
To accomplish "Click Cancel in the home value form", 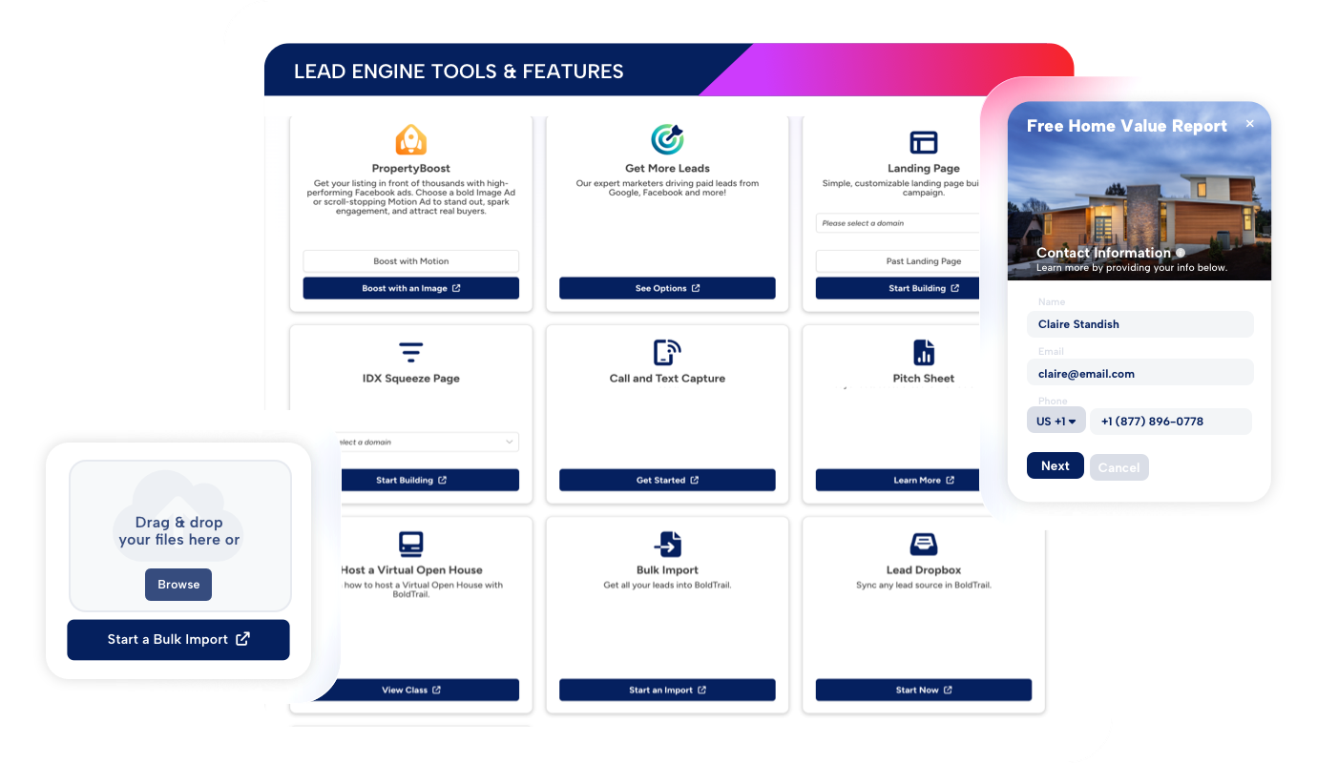I will (1118, 467).
